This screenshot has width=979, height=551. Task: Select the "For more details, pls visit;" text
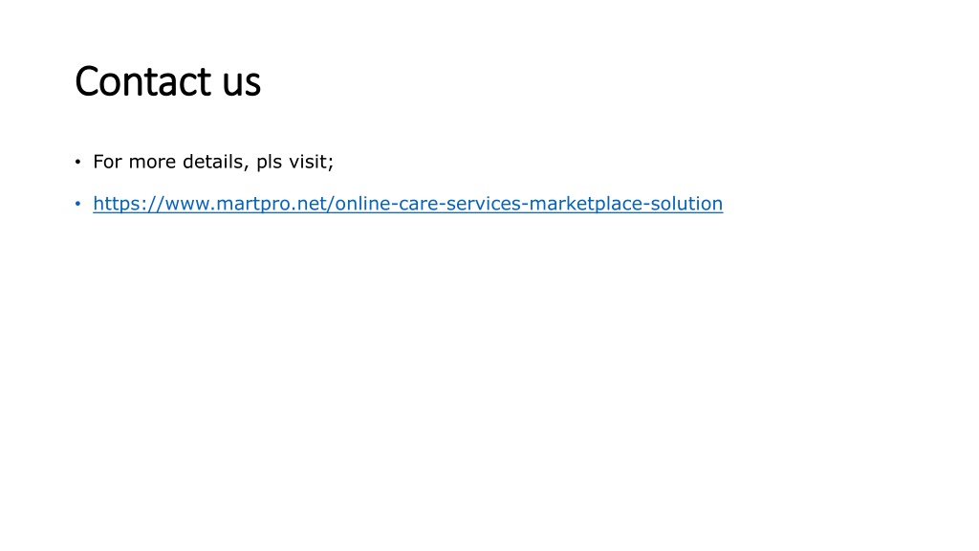point(213,162)
